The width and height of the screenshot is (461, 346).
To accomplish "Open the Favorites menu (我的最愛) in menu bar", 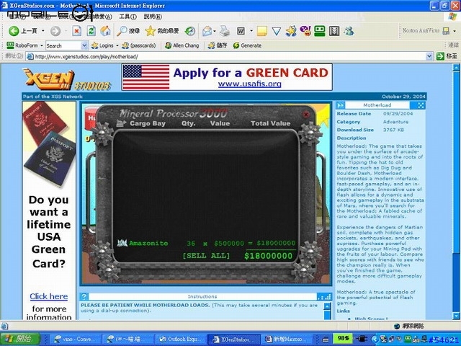I will [98, 17].
